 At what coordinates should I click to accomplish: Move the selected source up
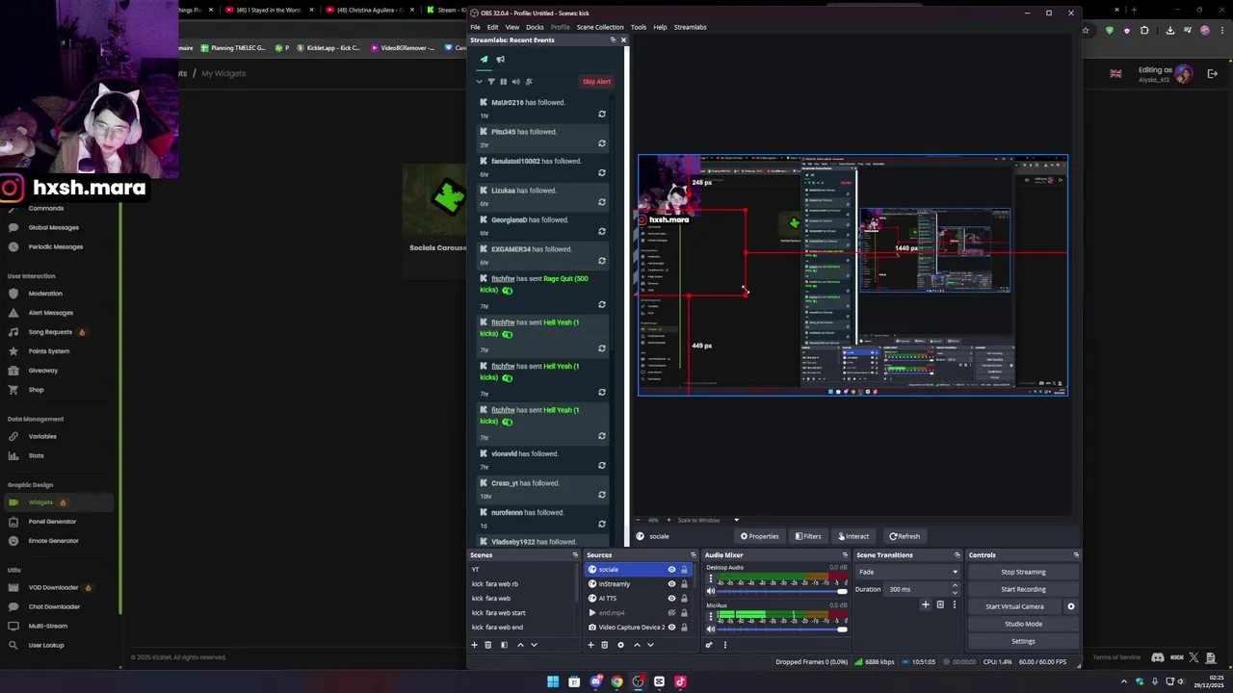(637, 645)
